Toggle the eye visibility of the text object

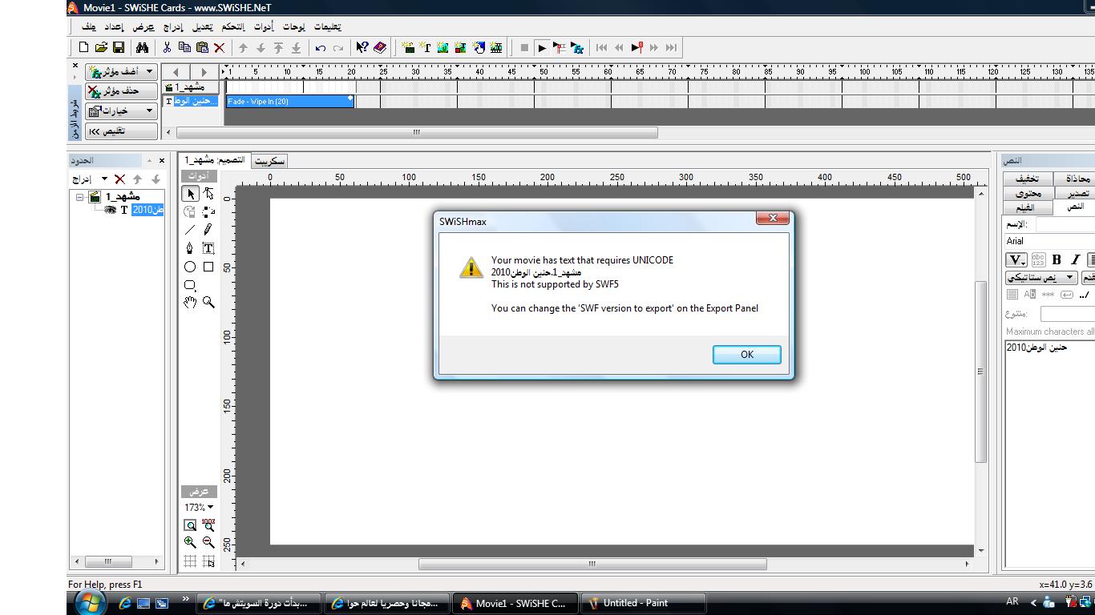tap(111, 210)
